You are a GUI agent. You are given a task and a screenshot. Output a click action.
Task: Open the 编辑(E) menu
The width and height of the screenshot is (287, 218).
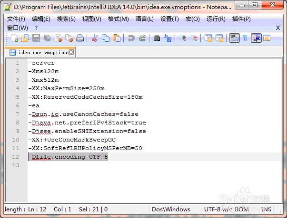tap(41, 19)
